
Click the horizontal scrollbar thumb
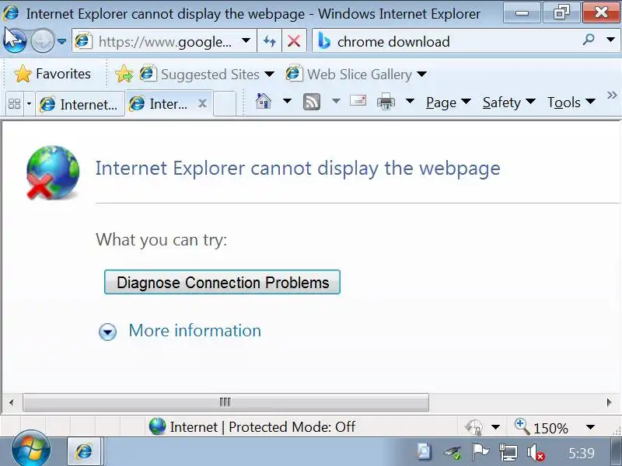click(225, 402)
